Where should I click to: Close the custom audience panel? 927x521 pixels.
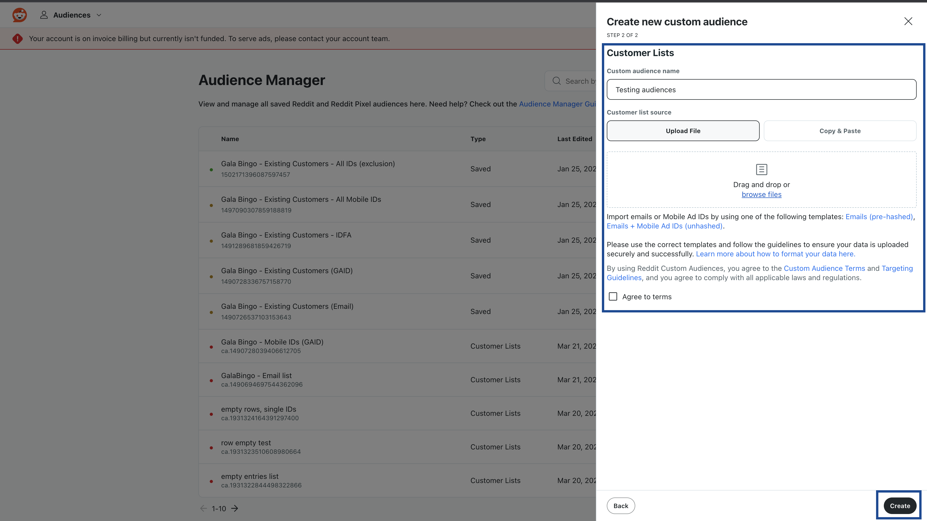pyautogui.click(x=908, y=21)
